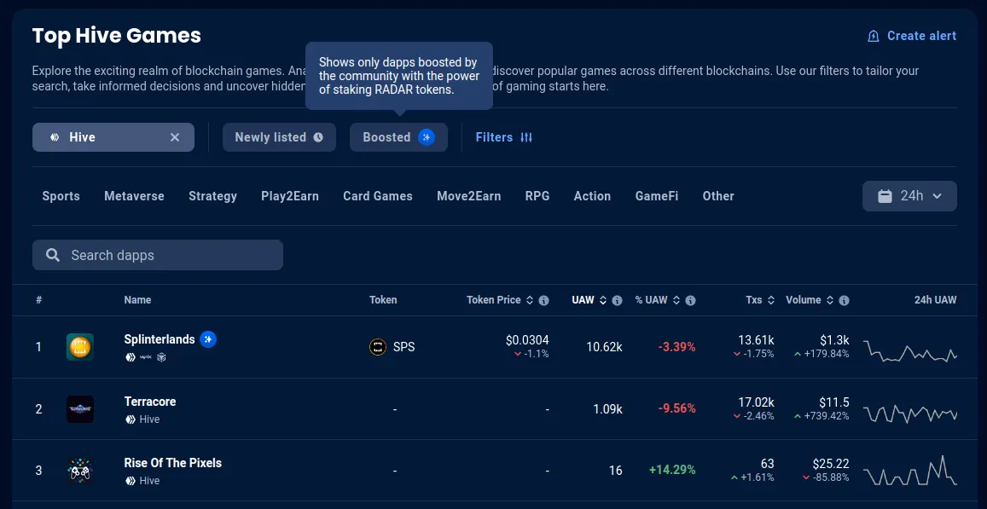This screenshot has height=509, width=987.
Task: Click the search magnifier icon
Action: pyautogui.click(x=53, y=255)
